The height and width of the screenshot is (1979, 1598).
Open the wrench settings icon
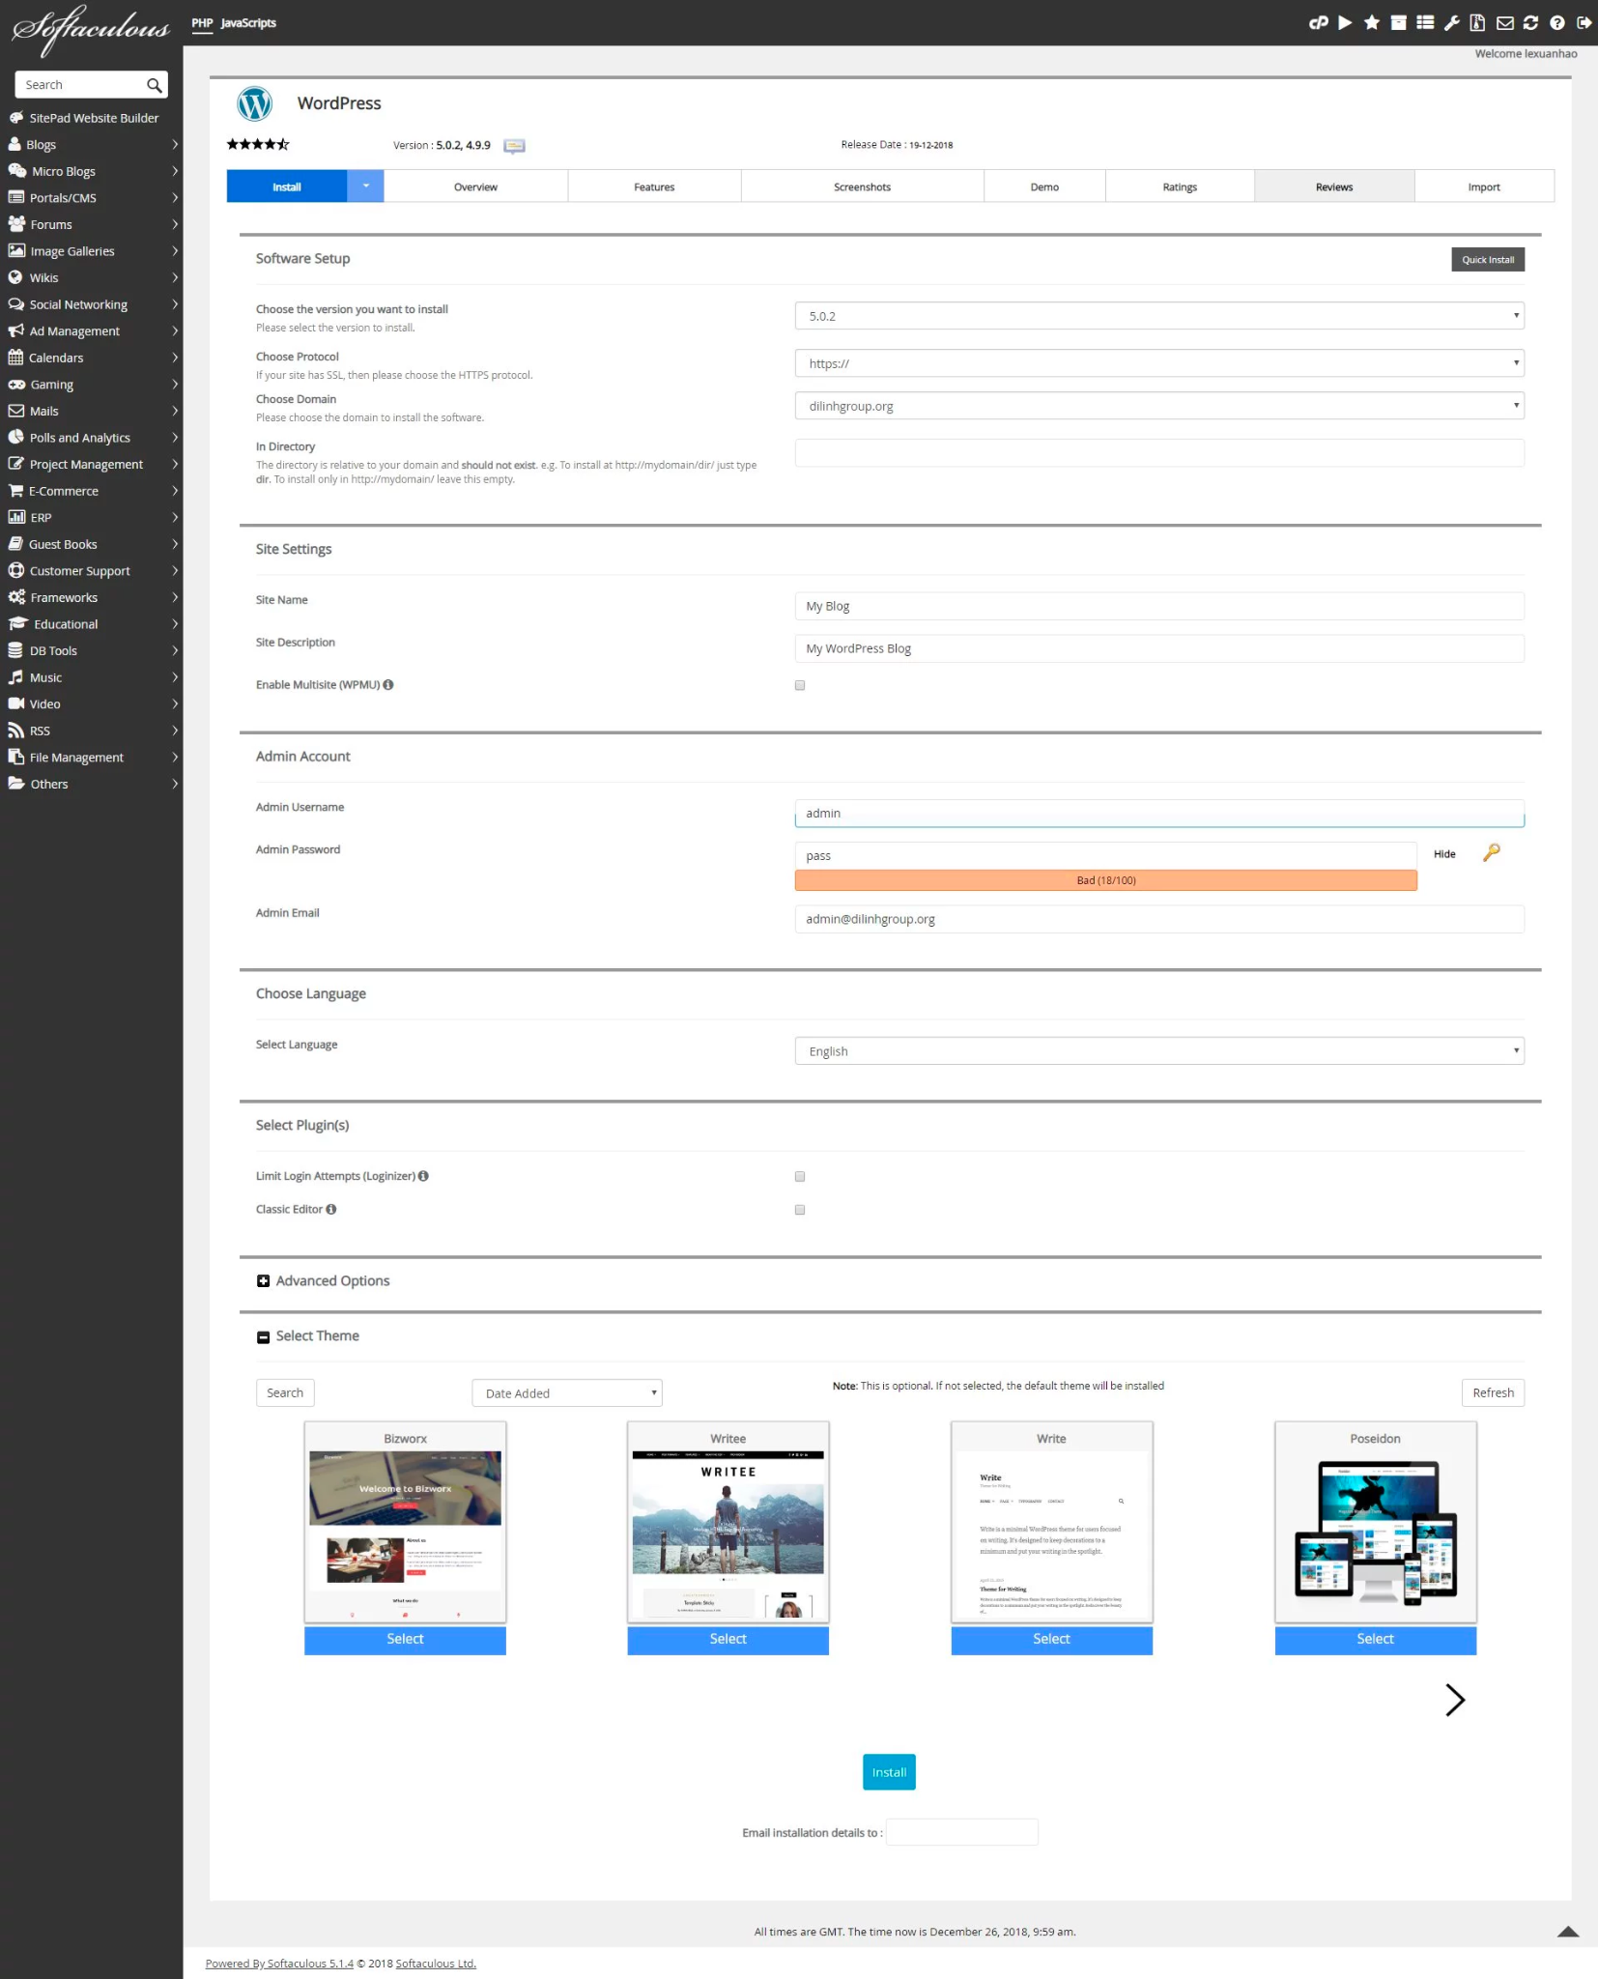coord(1451,22)
